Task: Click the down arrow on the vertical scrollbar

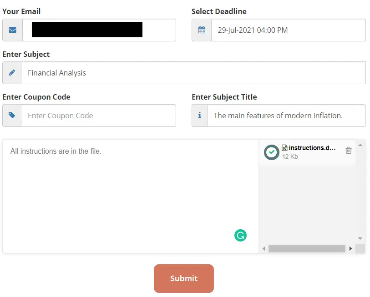Action: 360,238
